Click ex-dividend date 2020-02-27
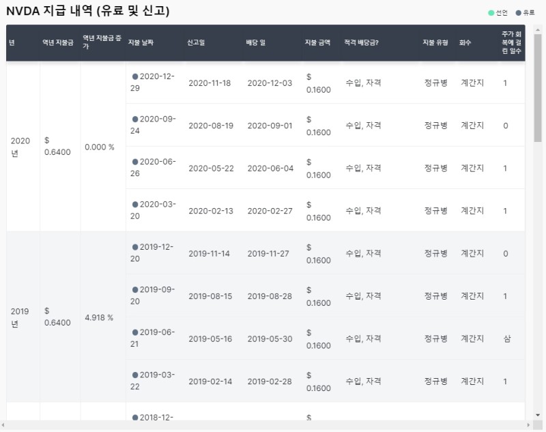 (x=270, y=211)
